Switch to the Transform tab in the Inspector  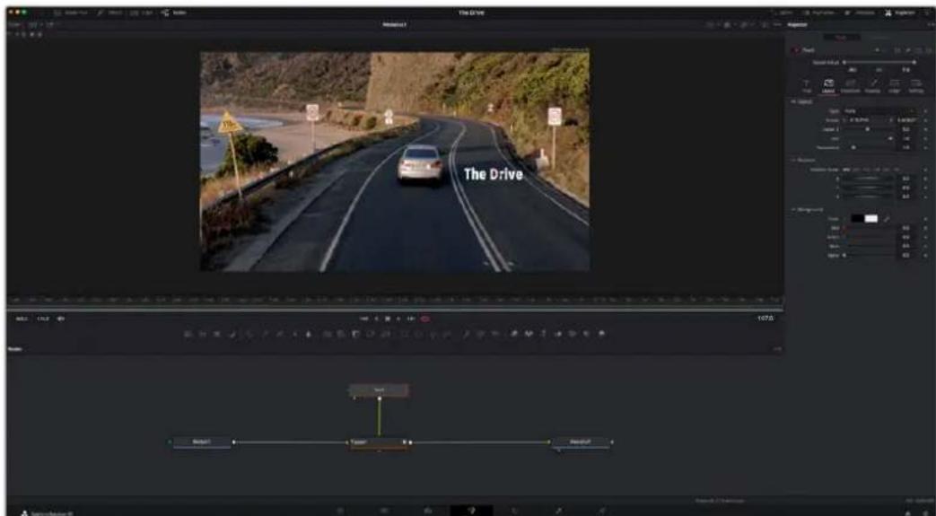point(851,86)
